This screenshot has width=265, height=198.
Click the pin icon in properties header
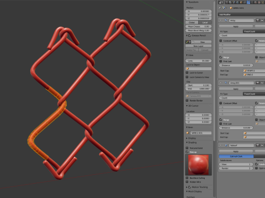tap(220, 8)
